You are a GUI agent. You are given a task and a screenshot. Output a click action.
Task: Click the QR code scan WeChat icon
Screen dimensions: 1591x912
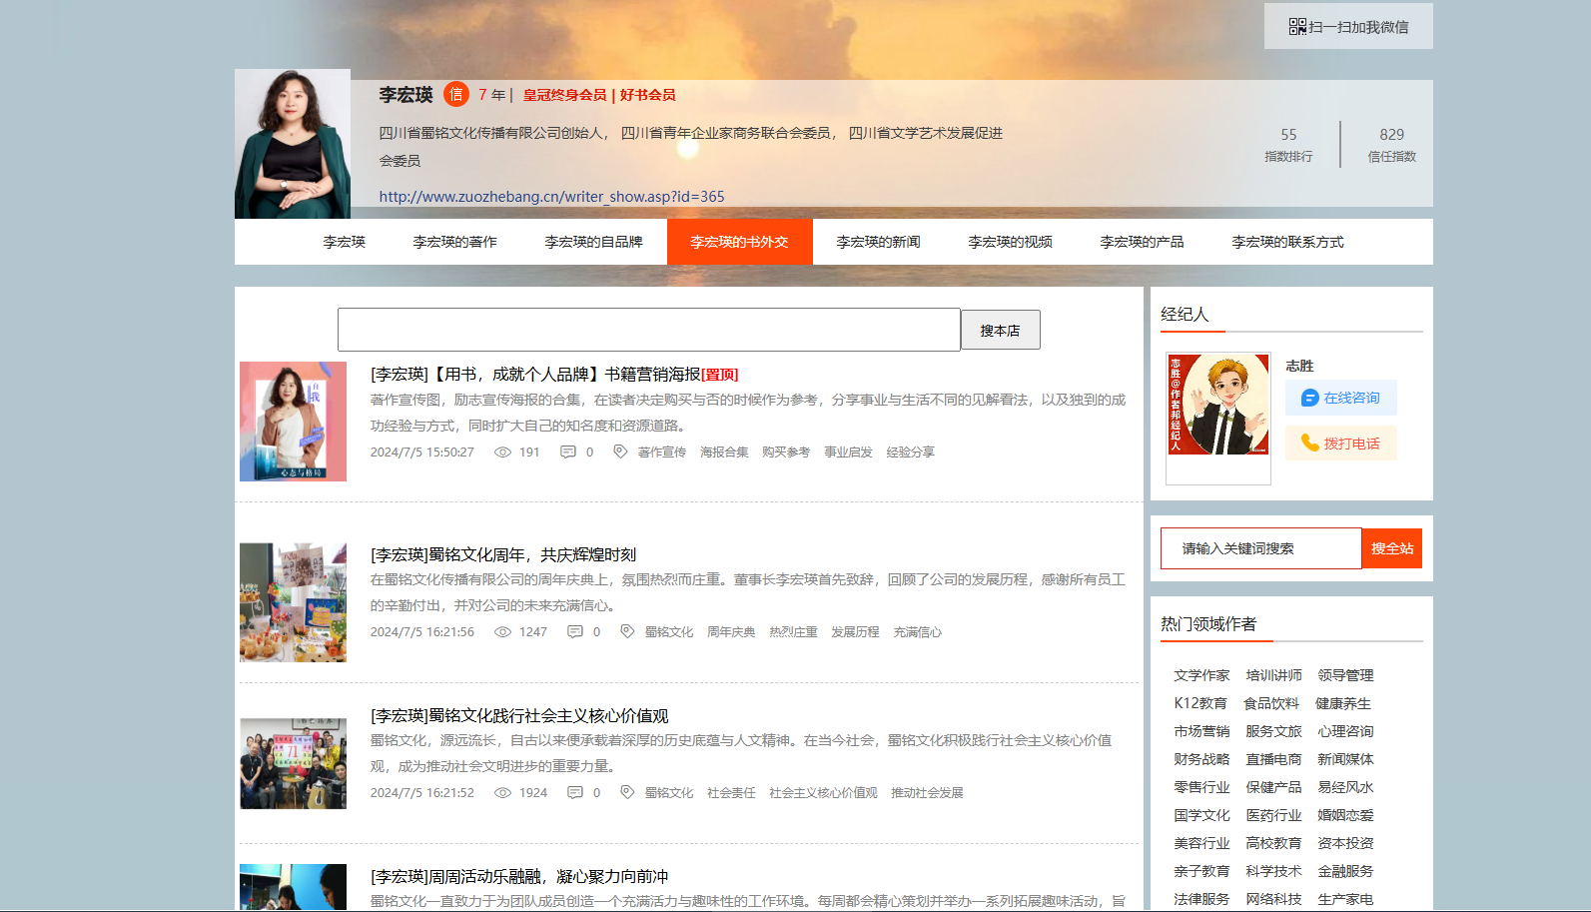pyautogui.click(x=1296, y=27)
